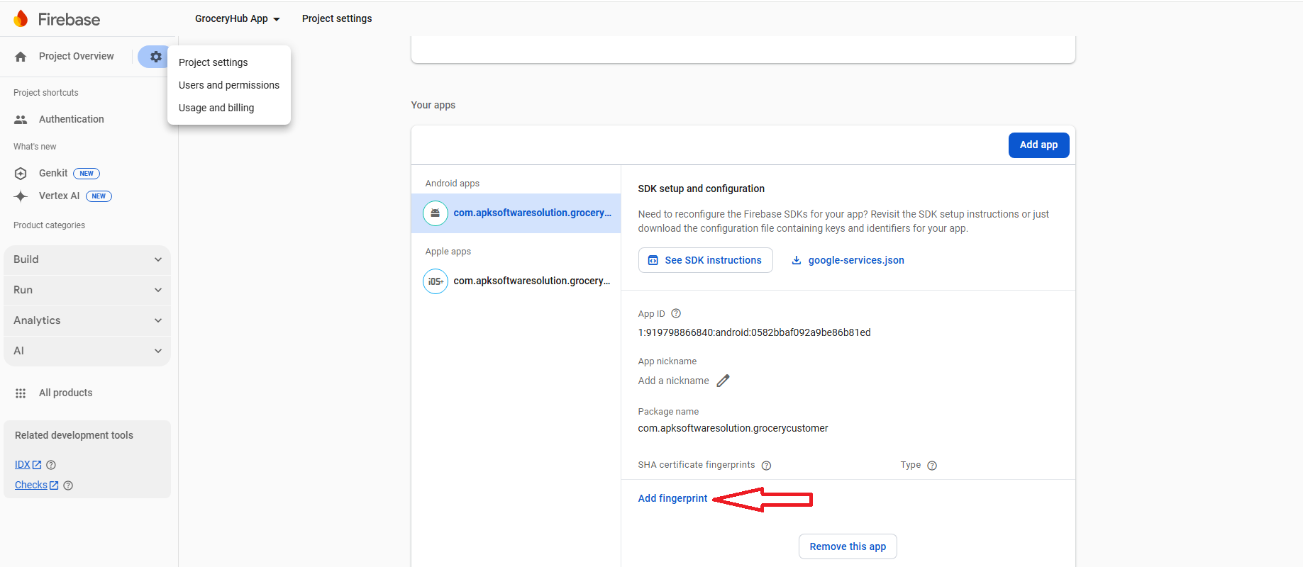Select the Android app icon entry

[436, 213]
